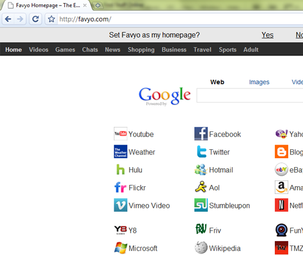
Task: Click the Stumbleupon text link
Action: tap(229, 206)
